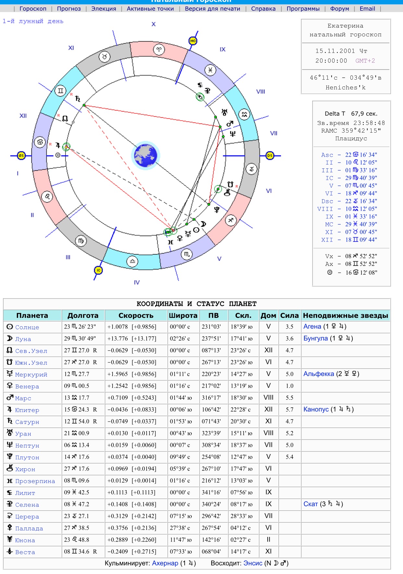Click the Leo sign icon on the wheel

click(x=47, y=196)
